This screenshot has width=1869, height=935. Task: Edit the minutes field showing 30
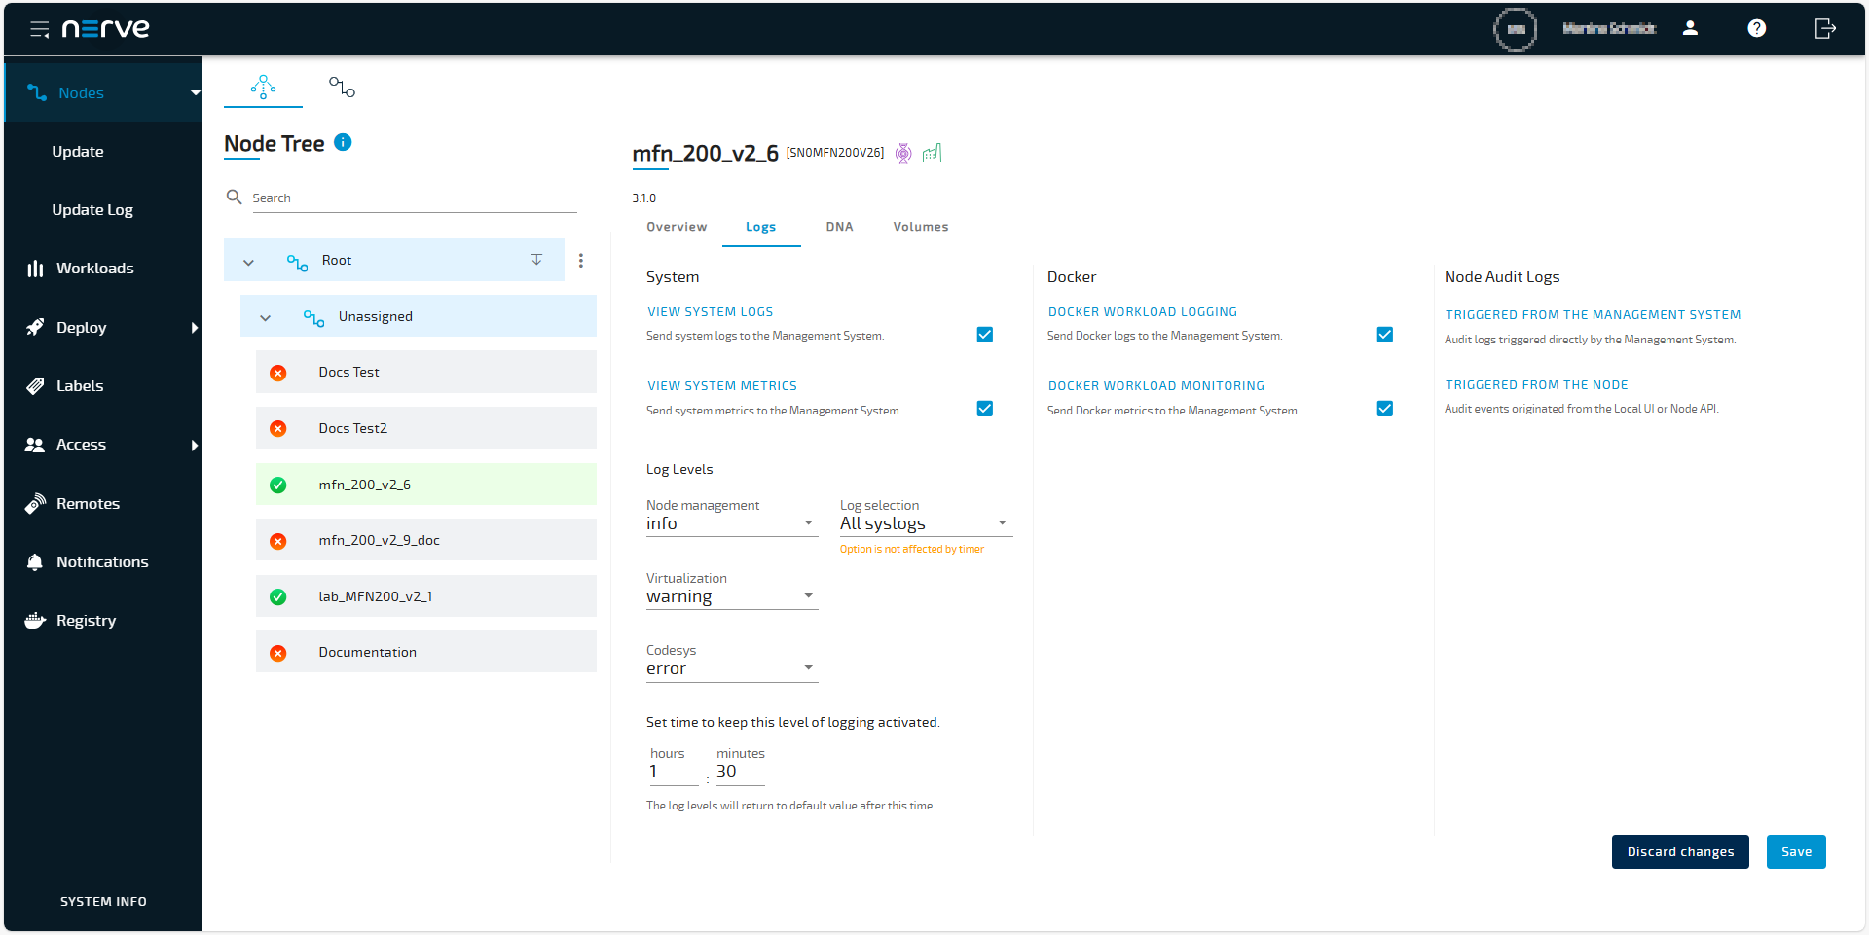738,772
